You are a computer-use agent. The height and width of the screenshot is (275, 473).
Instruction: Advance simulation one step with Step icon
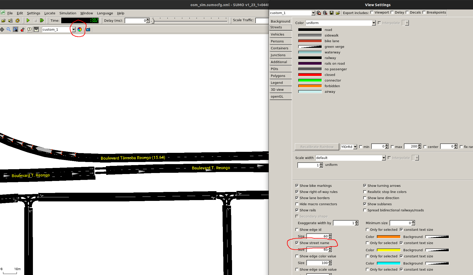point(42,20)
